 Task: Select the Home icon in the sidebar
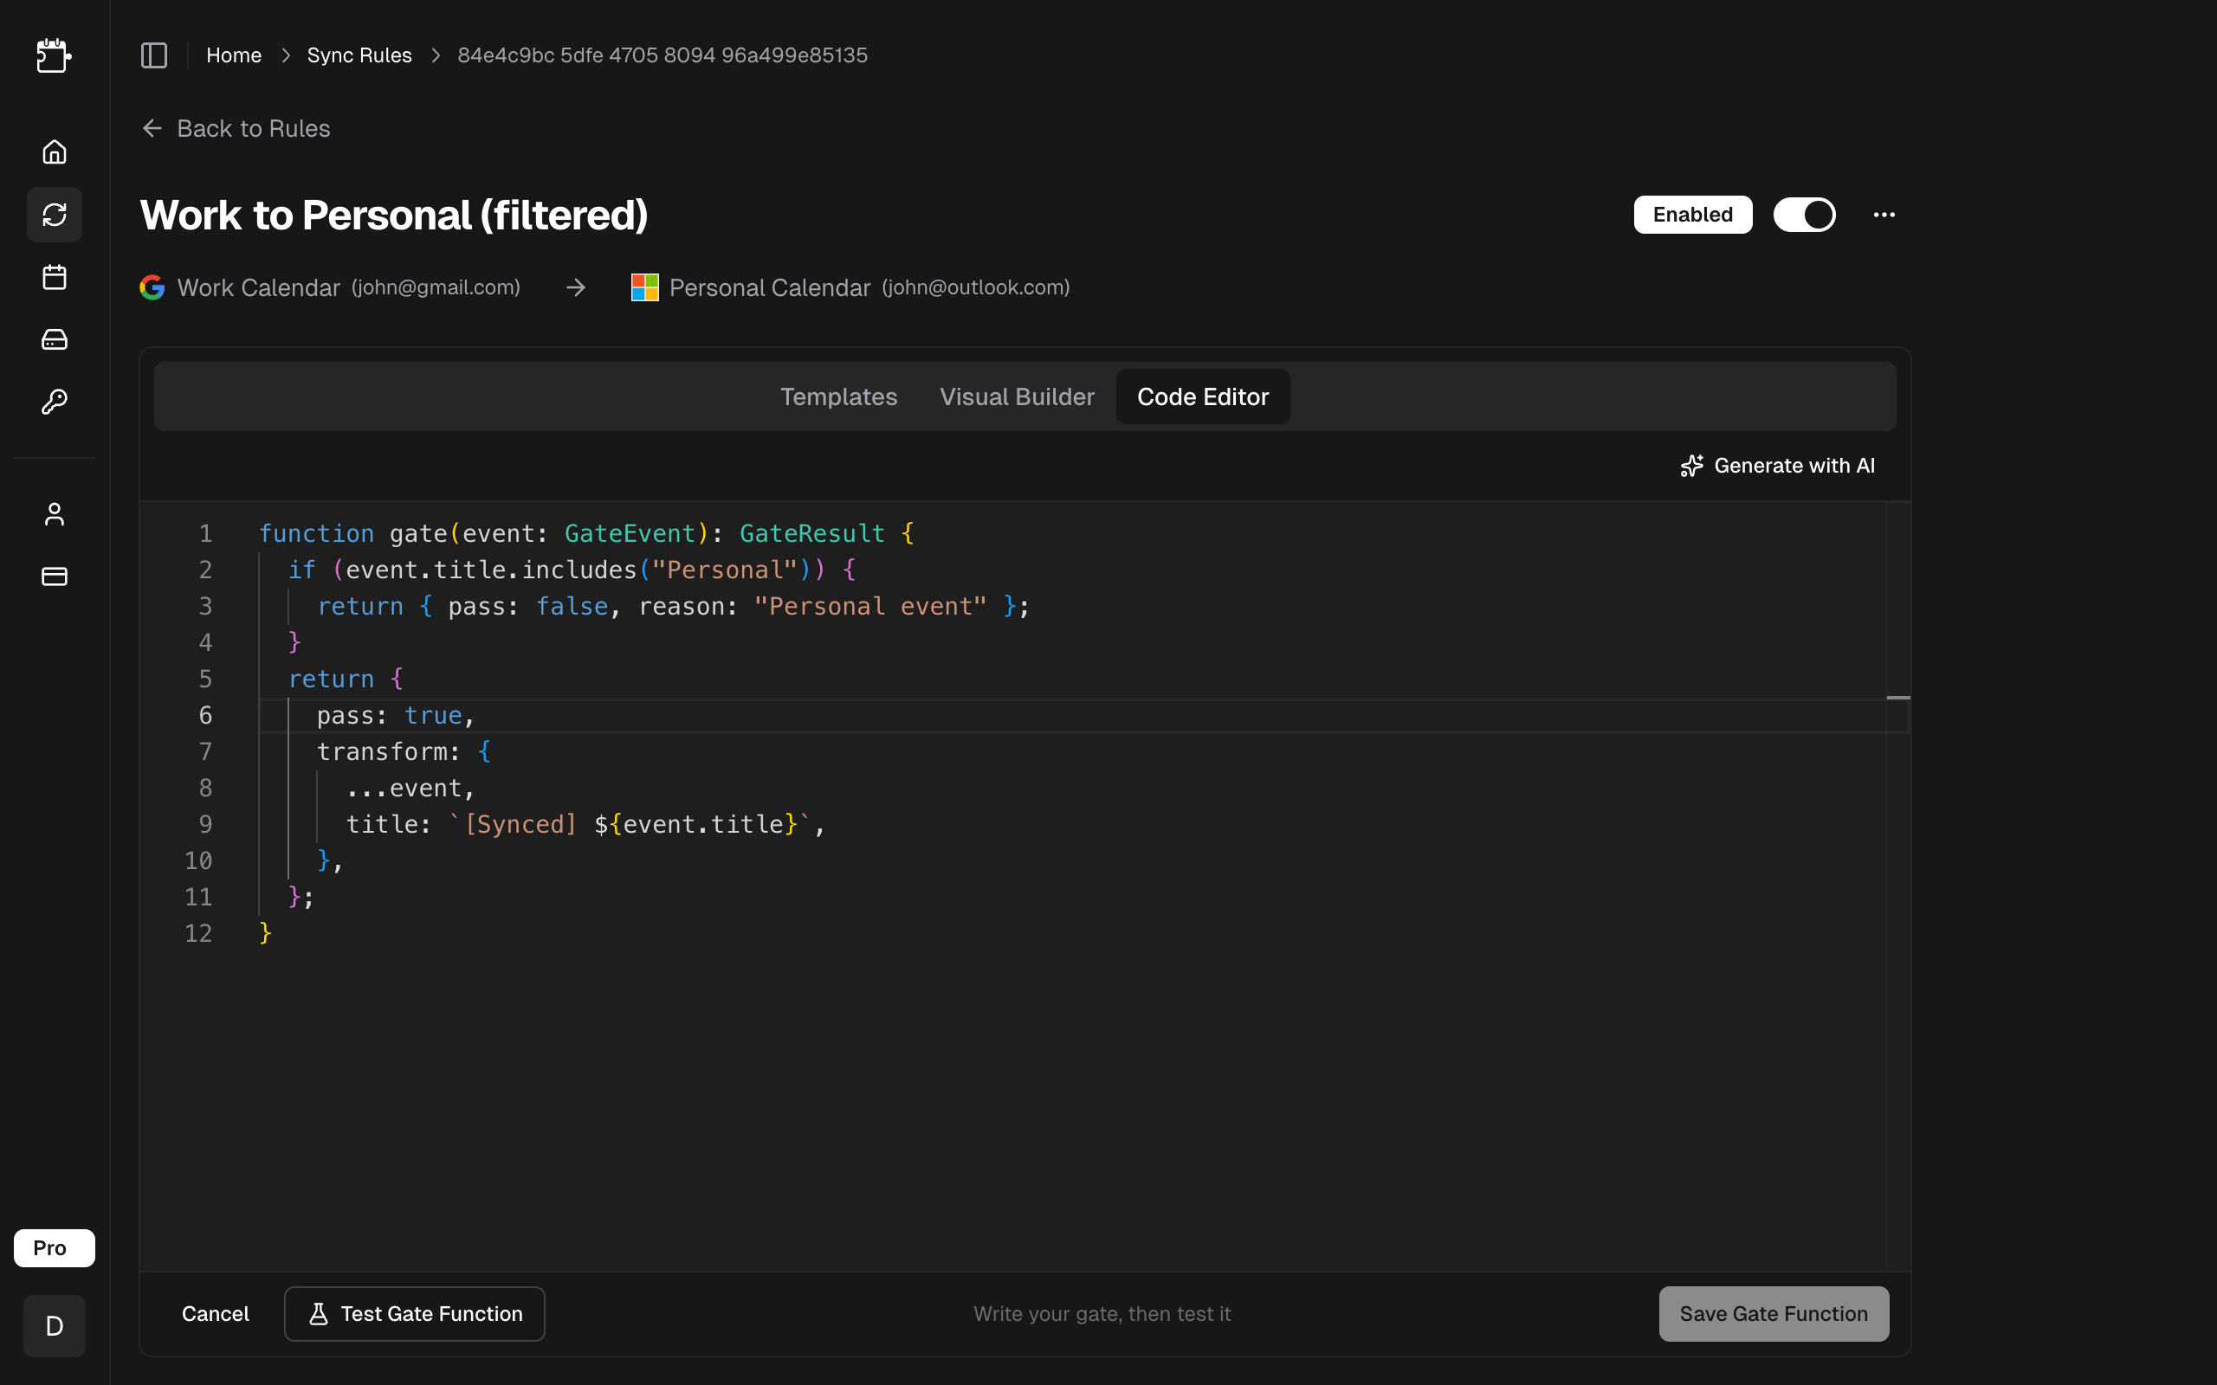pyautogui.click(x=54, y=151)
